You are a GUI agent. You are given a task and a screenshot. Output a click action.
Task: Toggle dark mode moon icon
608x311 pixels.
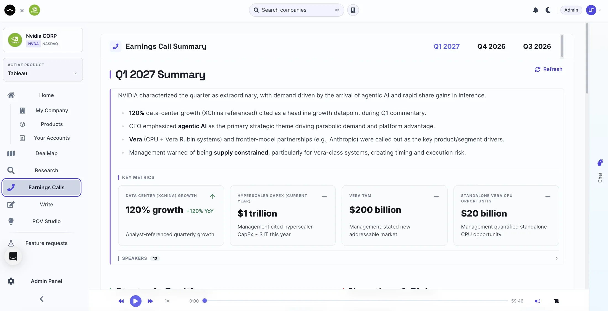[x=548, y=10]
